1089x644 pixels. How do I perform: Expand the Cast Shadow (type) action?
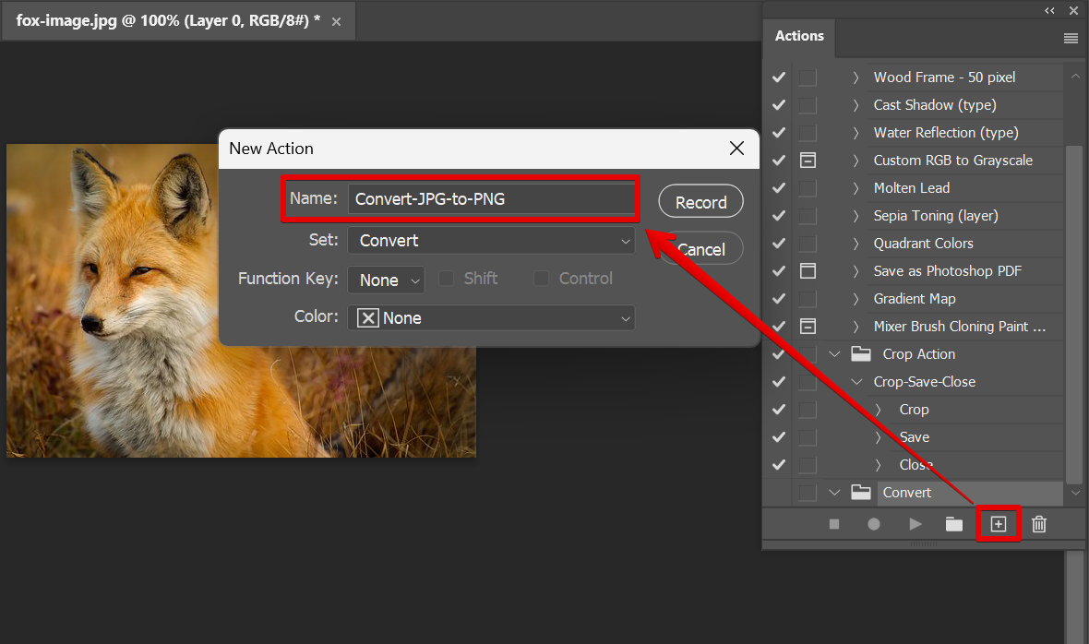tap(856, 105)
